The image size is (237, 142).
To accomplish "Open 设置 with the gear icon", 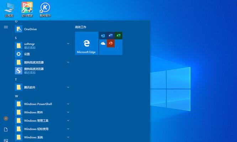I will tap(42, 54).
